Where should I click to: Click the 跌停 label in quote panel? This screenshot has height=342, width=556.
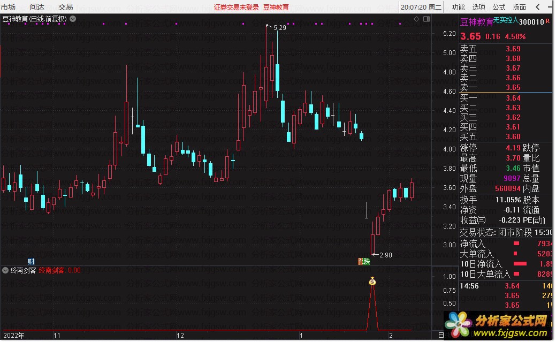click(x=531, y=148)
